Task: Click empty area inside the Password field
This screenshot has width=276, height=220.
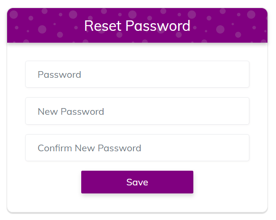Action: click(167, 74)
